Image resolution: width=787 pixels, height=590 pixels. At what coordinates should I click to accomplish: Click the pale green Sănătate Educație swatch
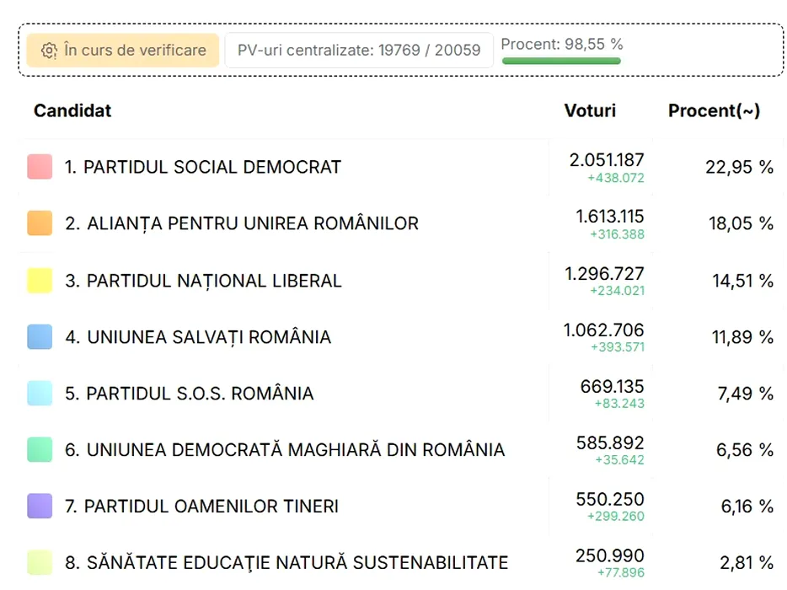click(40, 562)
